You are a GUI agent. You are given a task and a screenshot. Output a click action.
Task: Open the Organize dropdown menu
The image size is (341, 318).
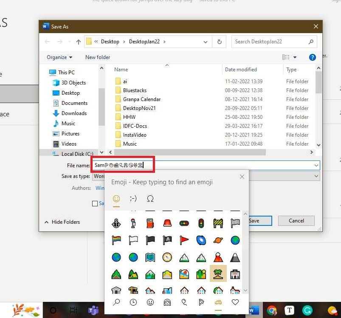(59, 57)
